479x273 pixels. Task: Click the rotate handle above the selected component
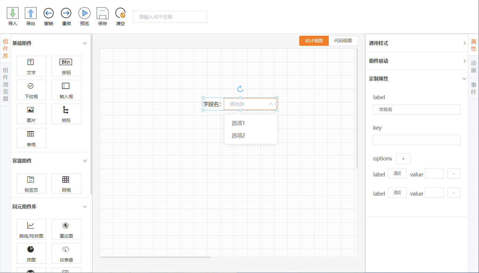pyautogui.click(x=240, y=89)
